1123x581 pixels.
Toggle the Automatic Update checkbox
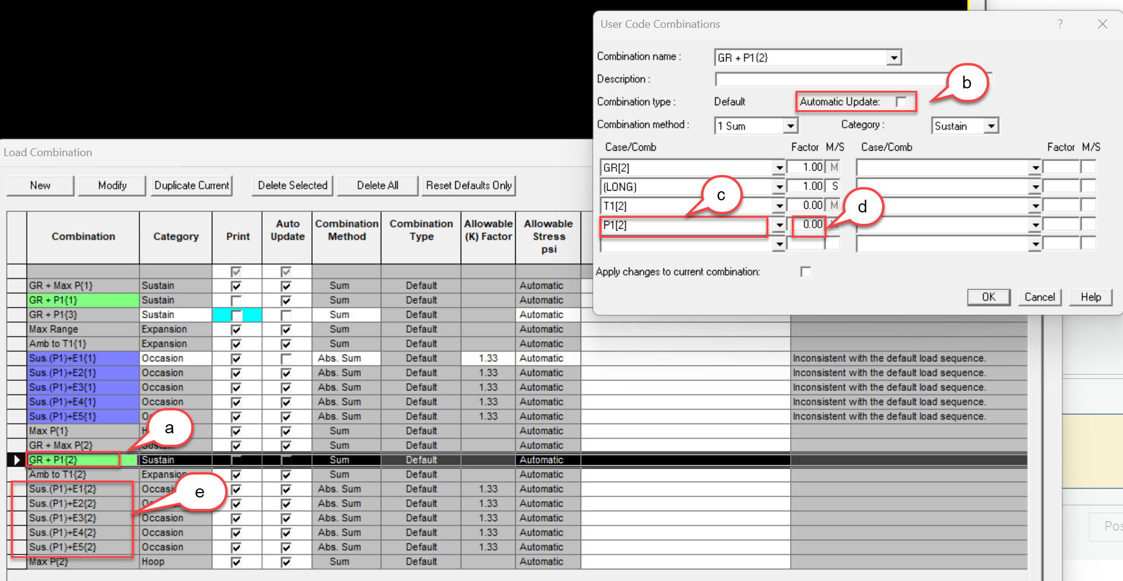tap(901, 102)
